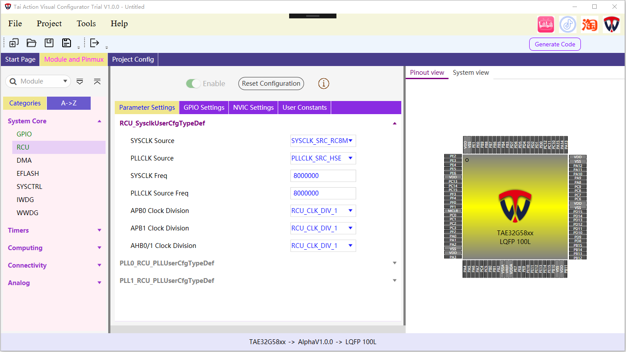Click the Generate Code button

pyautogui.click(x=555, y=44)
